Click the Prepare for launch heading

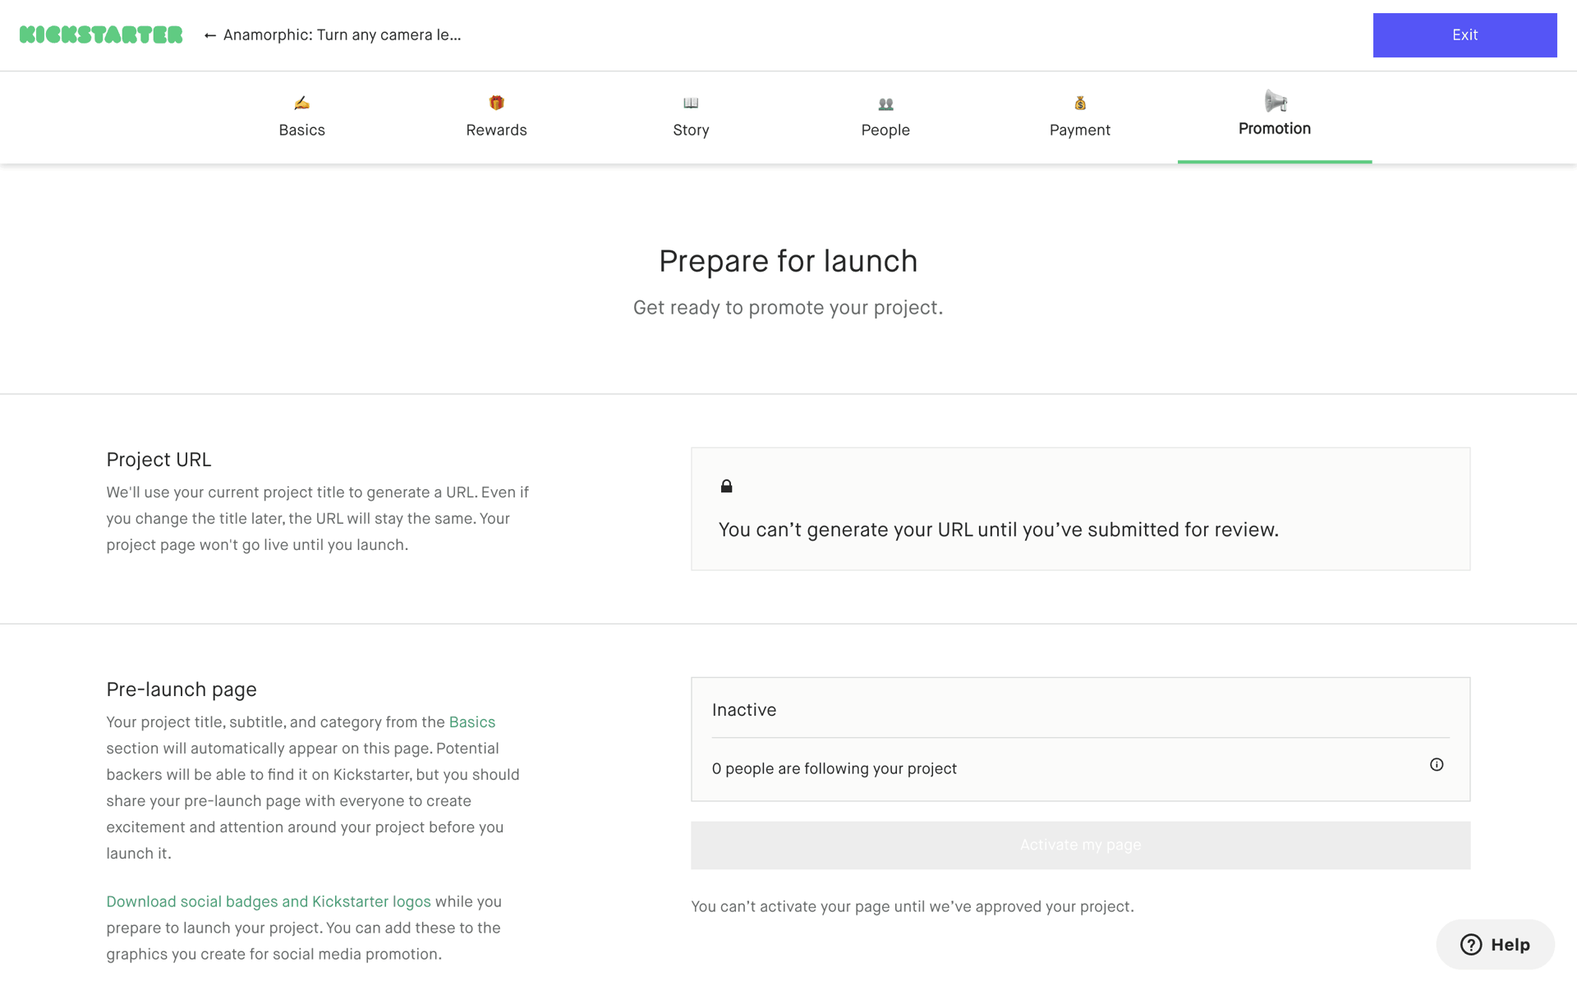788,261
